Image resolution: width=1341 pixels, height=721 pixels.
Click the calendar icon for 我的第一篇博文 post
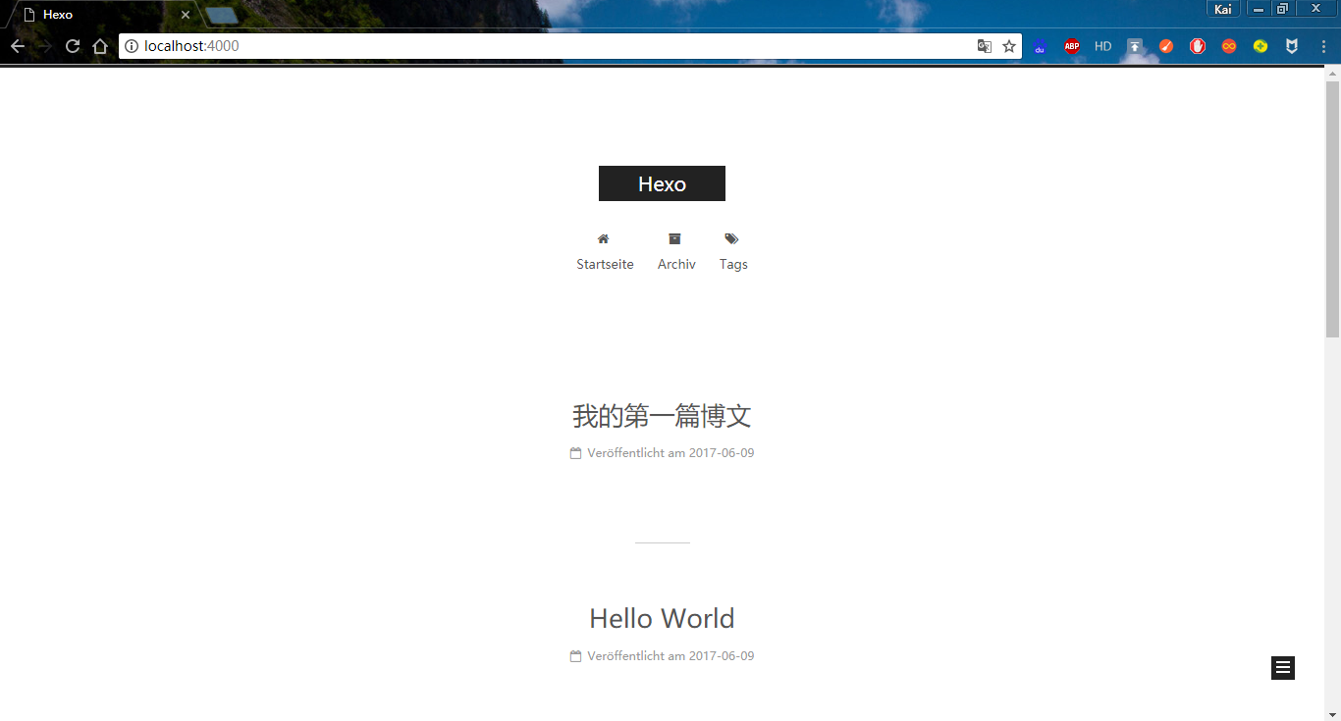click(x=576, y=453)
